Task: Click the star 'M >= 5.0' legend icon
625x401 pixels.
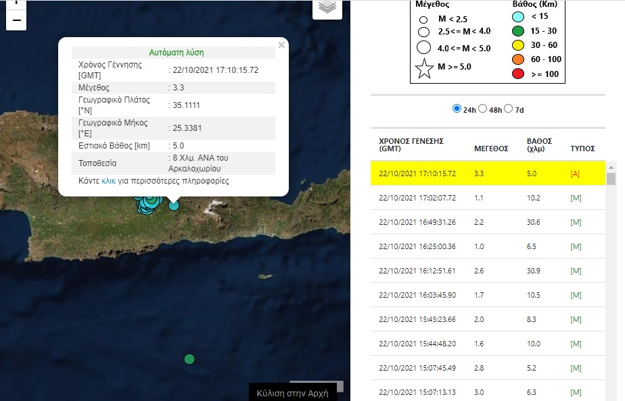Action: point(424,68)
